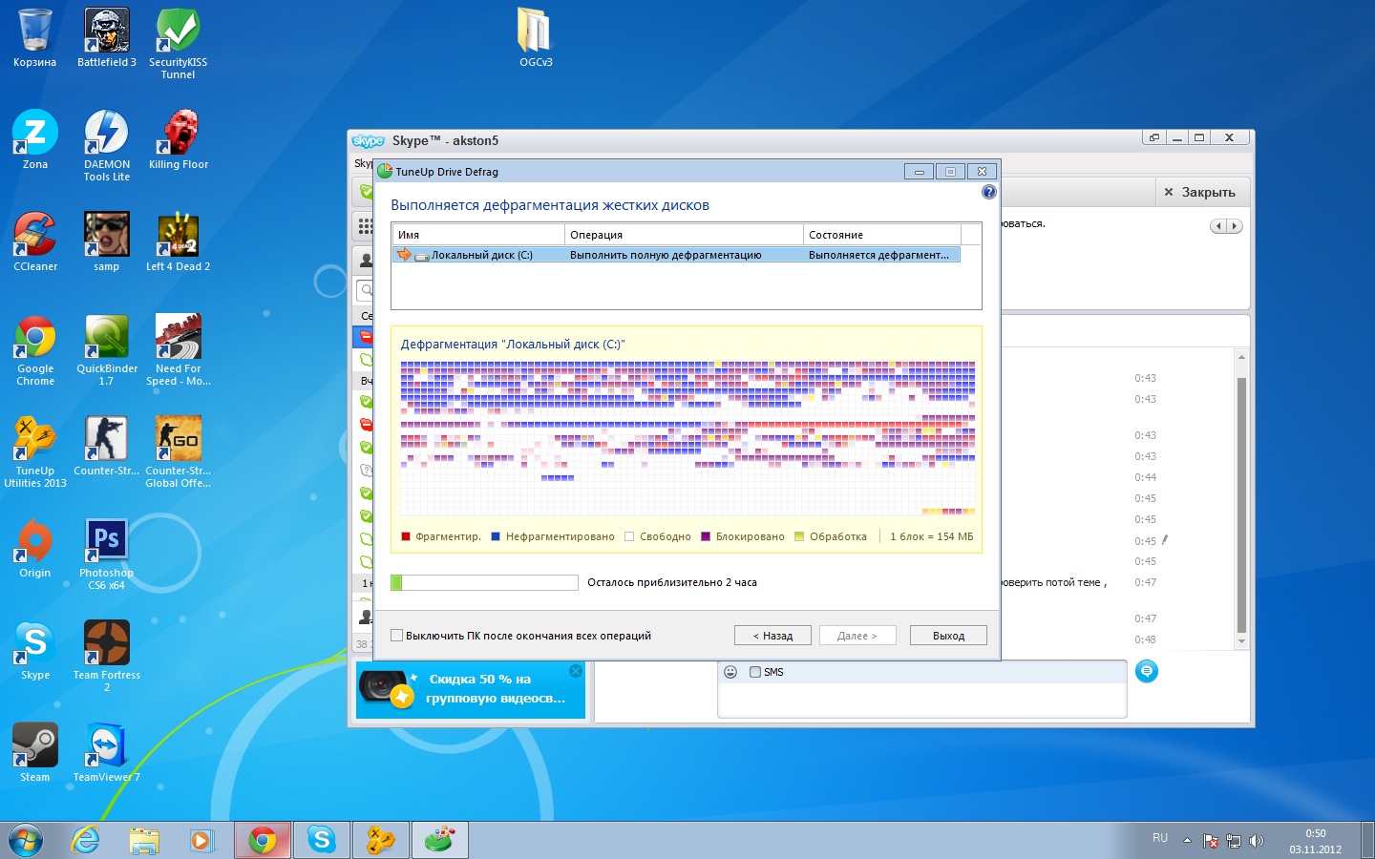This screenshot has height=859, width=1375.
Task: Click the Выход button to exit defrag
Action: click(x=948, y=636)
